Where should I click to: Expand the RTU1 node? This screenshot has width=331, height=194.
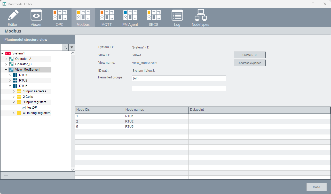10,75
